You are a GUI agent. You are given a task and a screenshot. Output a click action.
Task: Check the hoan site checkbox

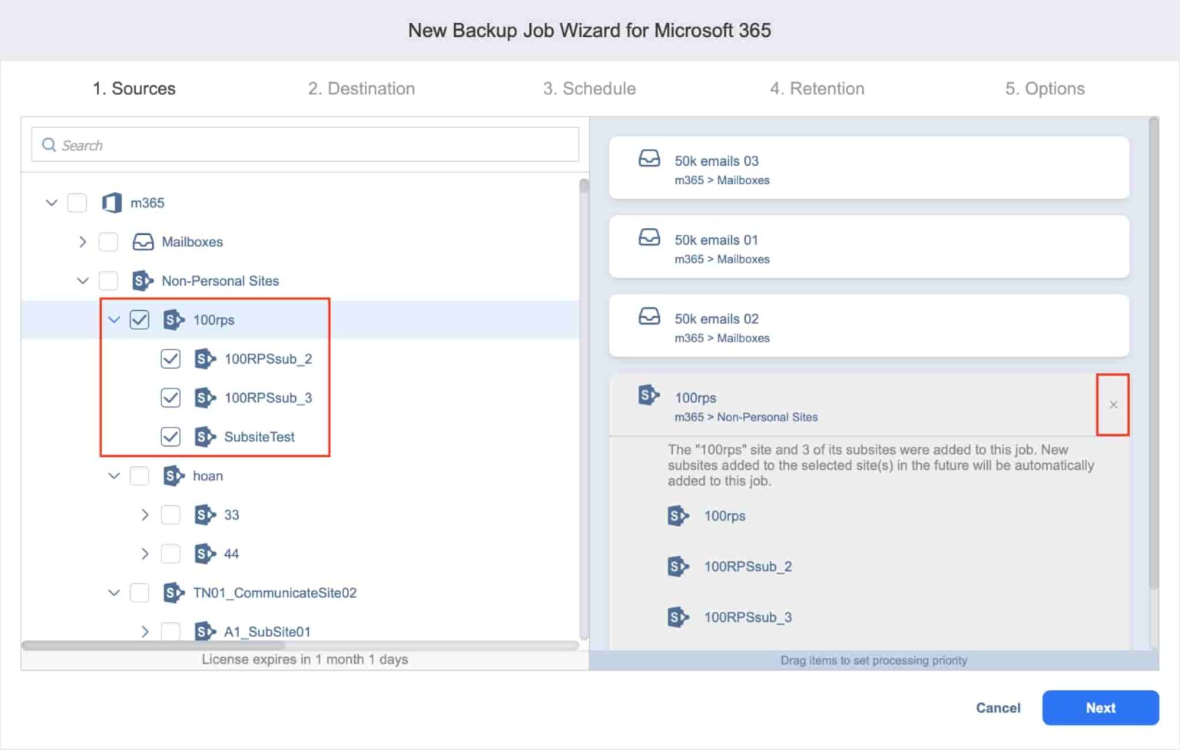pos(139,476)
